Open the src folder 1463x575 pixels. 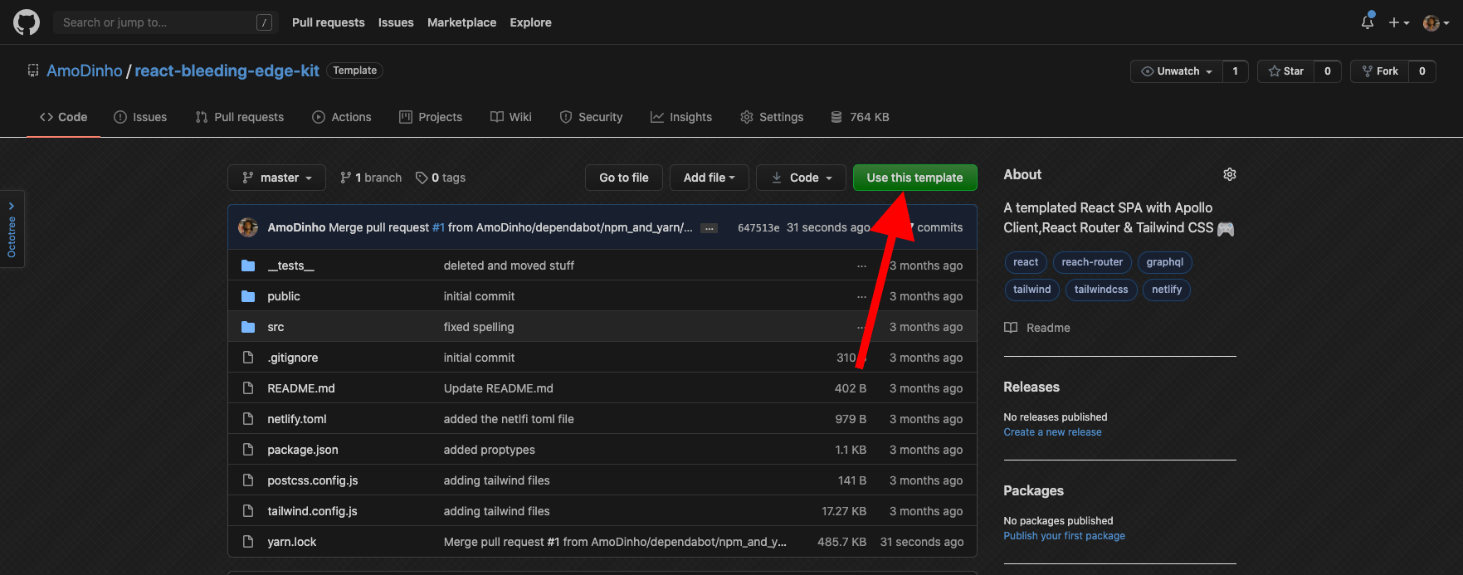click(x=276, y=327)
